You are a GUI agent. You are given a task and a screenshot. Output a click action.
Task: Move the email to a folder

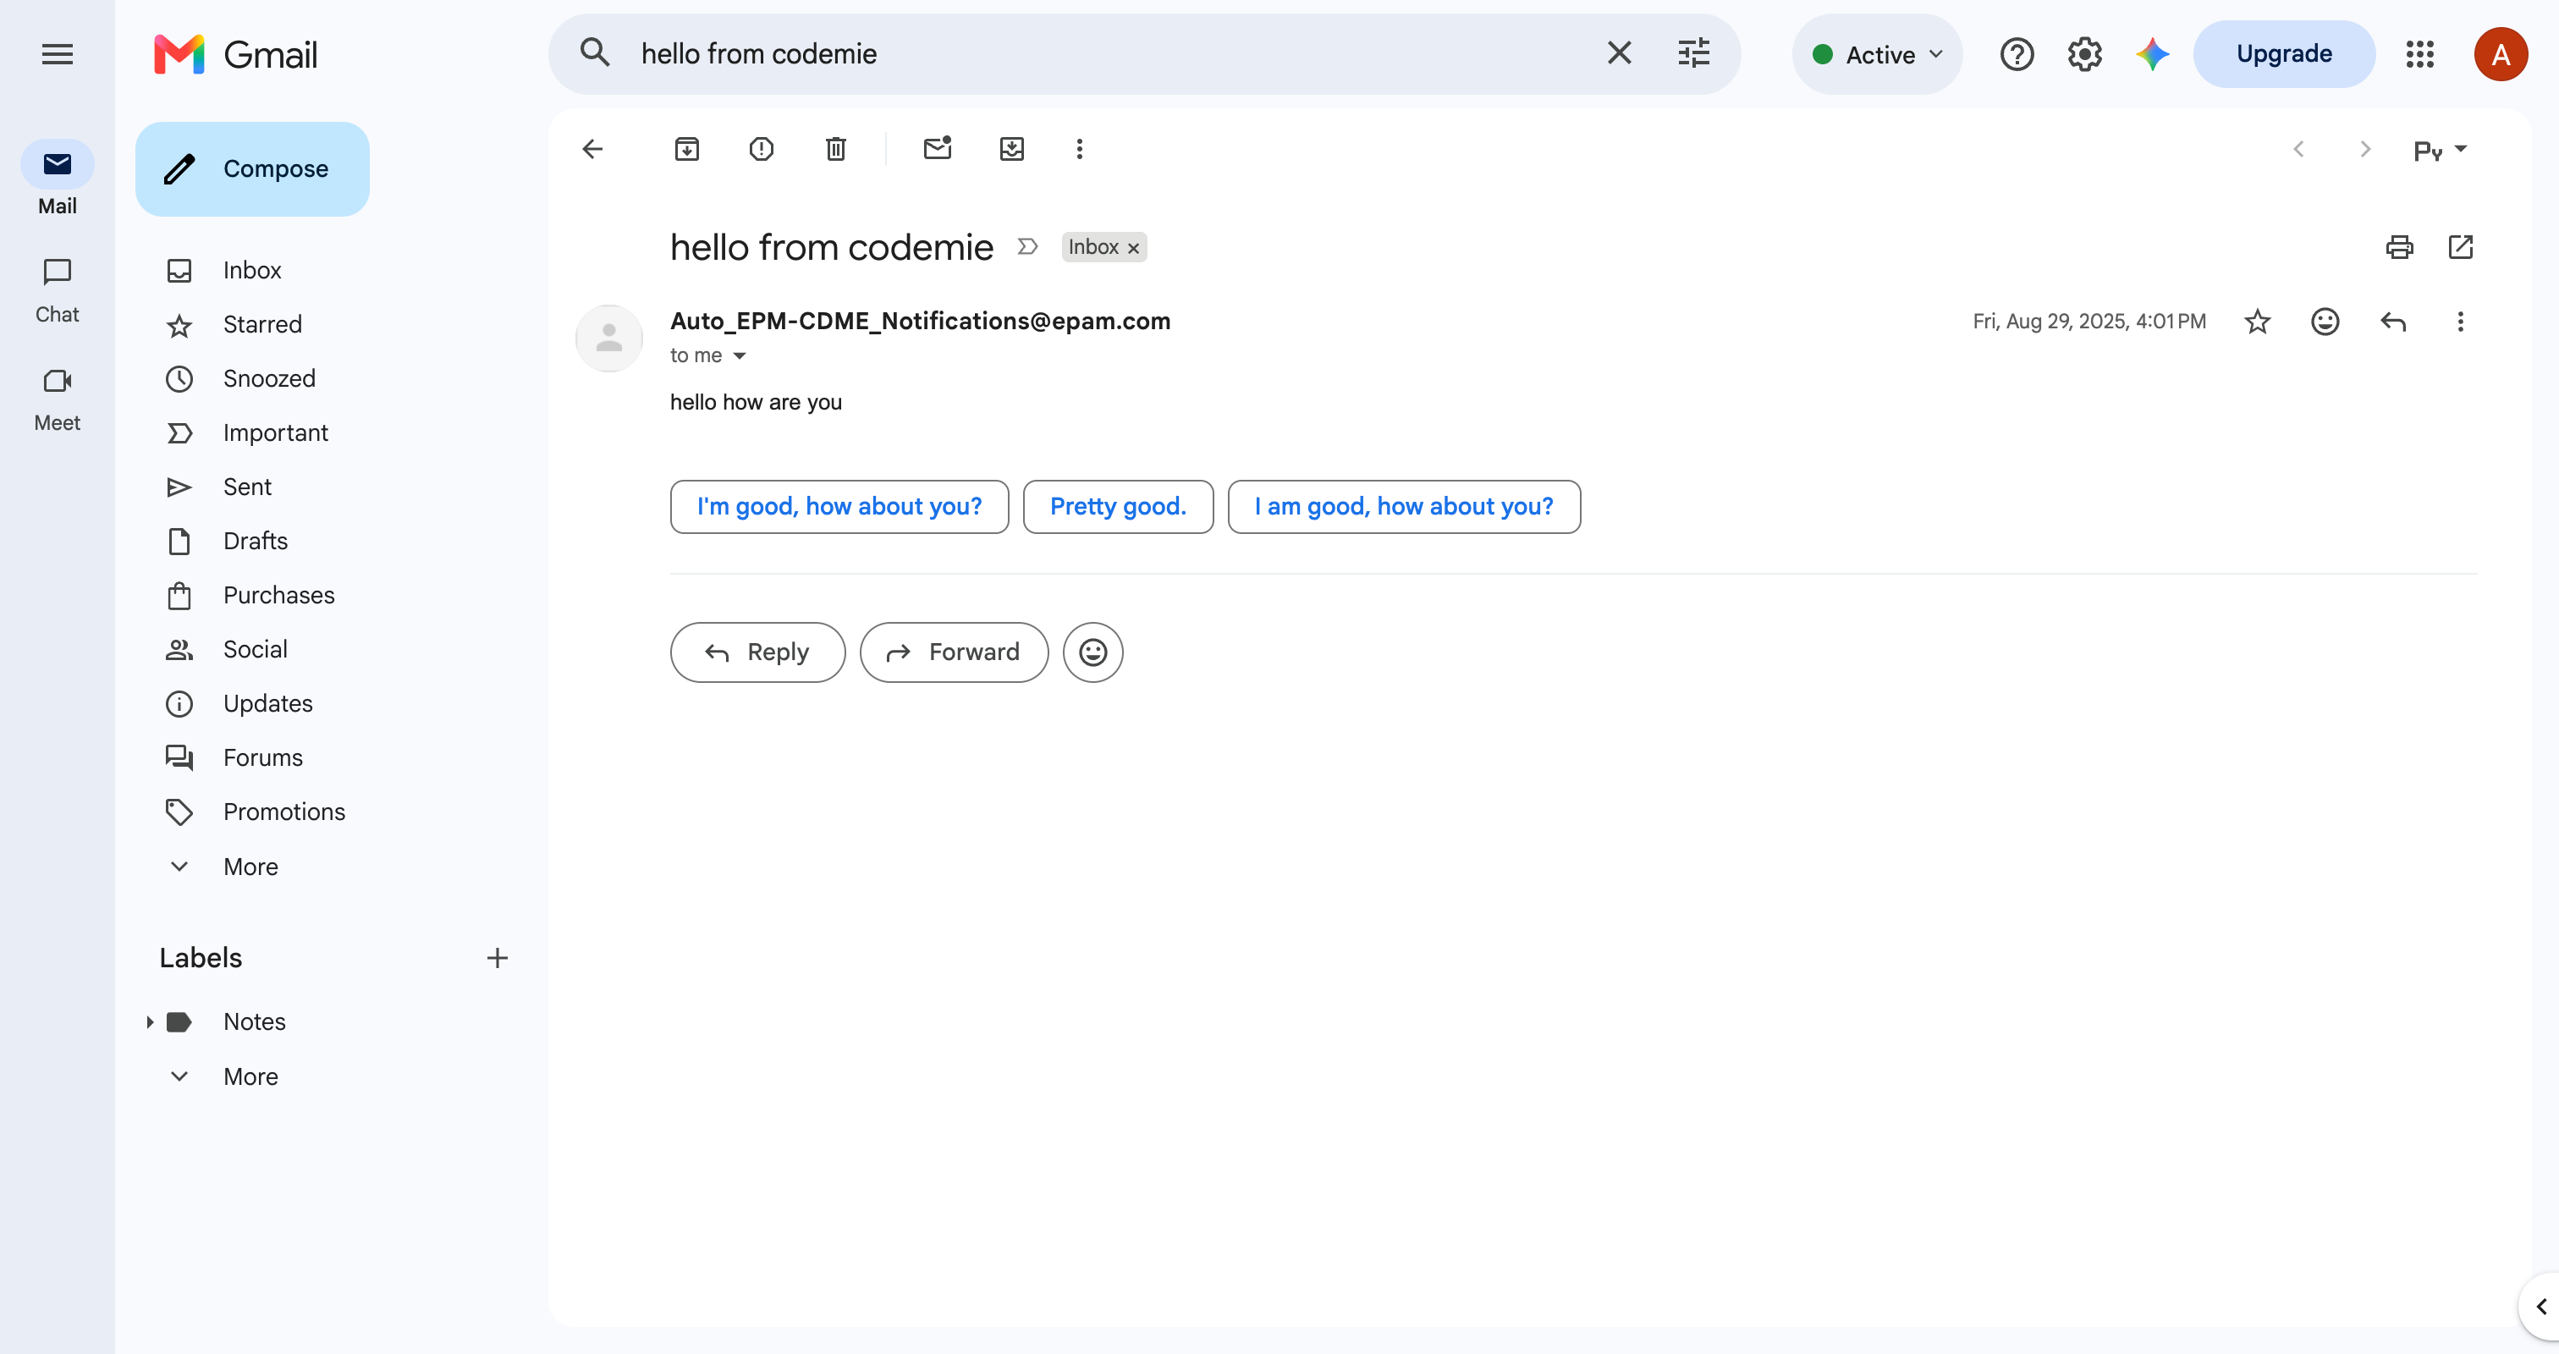pos(1011,149)
